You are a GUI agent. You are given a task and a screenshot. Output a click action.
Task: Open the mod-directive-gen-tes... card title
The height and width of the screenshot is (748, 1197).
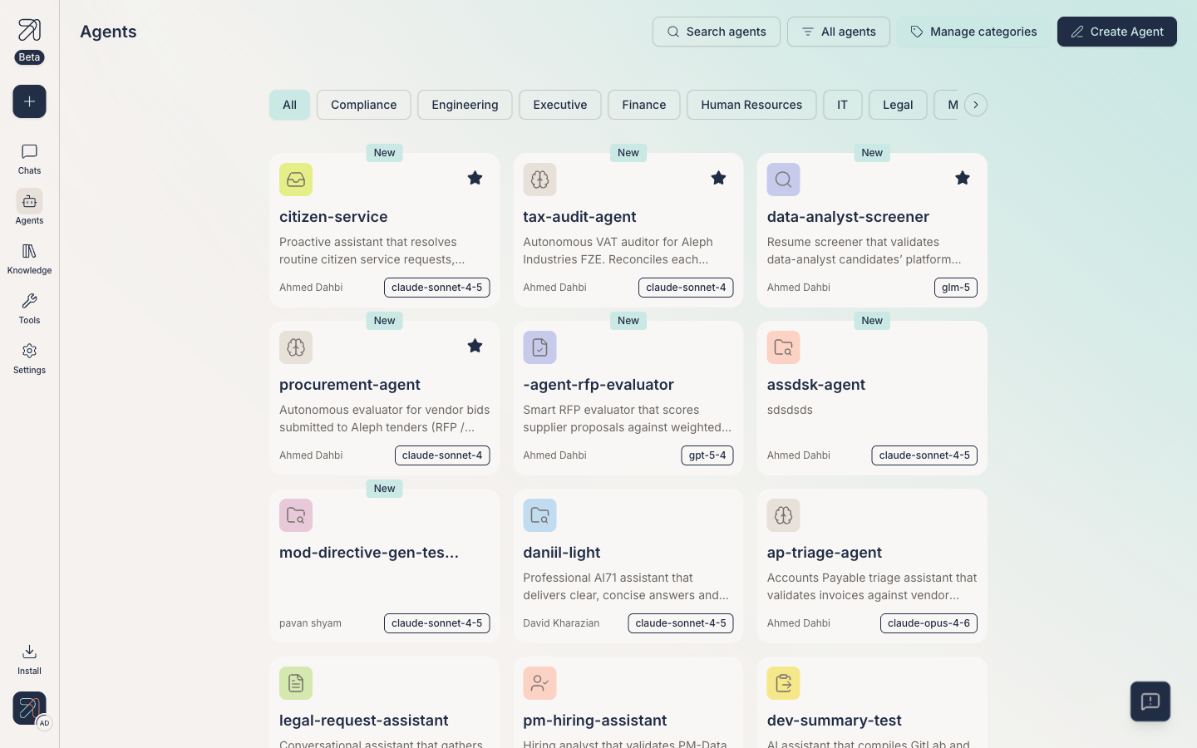coord(369,553)
